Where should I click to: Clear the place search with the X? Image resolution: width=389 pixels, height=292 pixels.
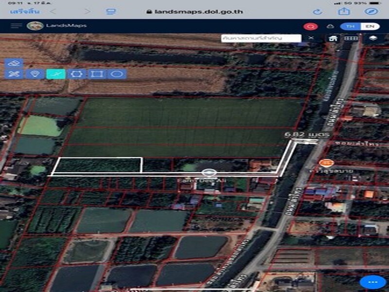click(311, 38)
